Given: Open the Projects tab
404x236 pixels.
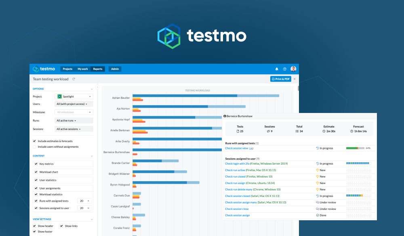Looking at the screenshot, I should [67, 69].
